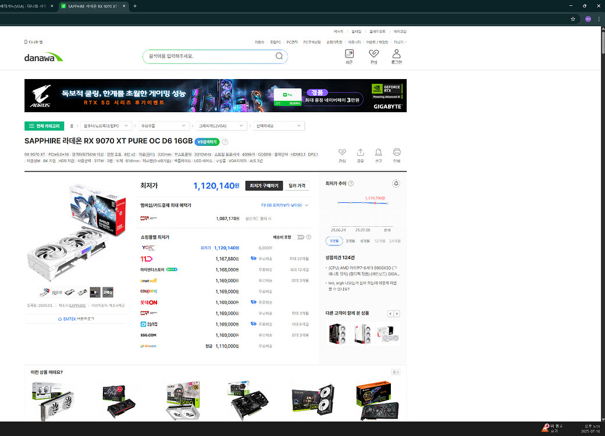The height and width of the screenshot is (436, 605).
Task: Switch to the first browser tab
Action: pos(27,6)
